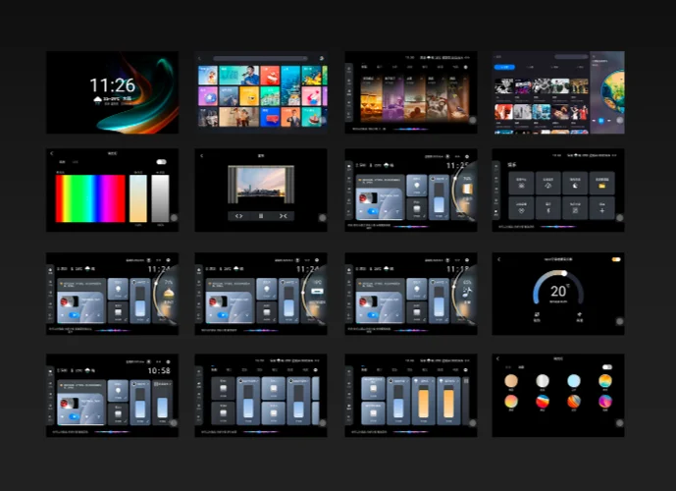Tap the open-curtain arrows icon on curtain screen

point(238,216)
